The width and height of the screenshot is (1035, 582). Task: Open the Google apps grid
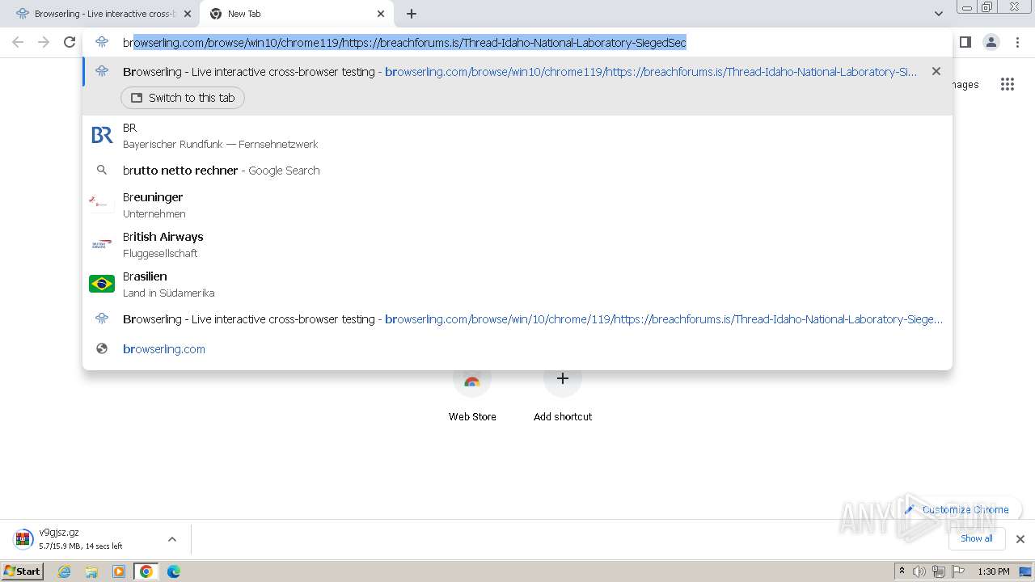(1007, 84)
